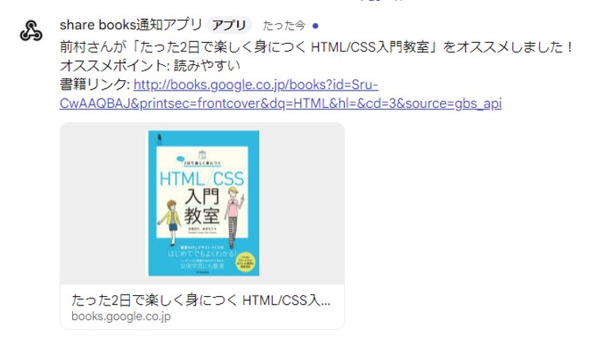Open the books.google.co.jp URL first line
597x346 pixels.
click(256, 85)
